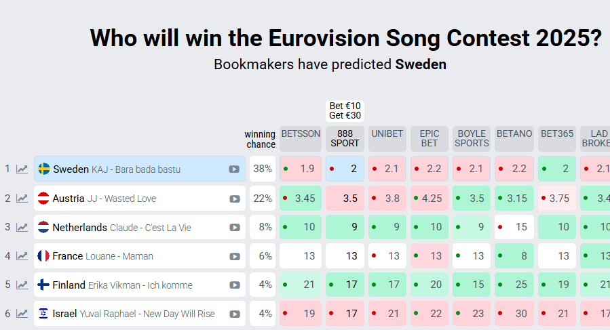Play France's Maman video
Viewport: 610px width, 330px height.
click(234, 256)
